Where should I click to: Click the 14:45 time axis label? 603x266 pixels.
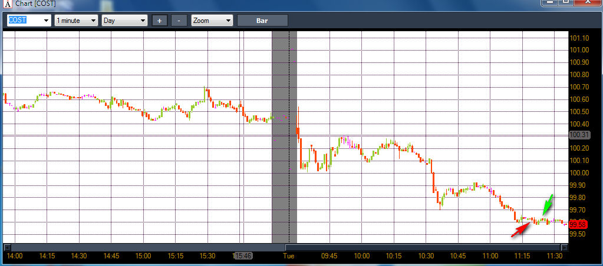point(111,256)
